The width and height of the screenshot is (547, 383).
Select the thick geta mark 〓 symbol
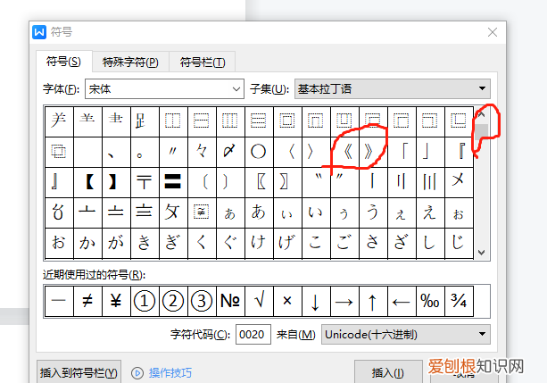[174, 182]
